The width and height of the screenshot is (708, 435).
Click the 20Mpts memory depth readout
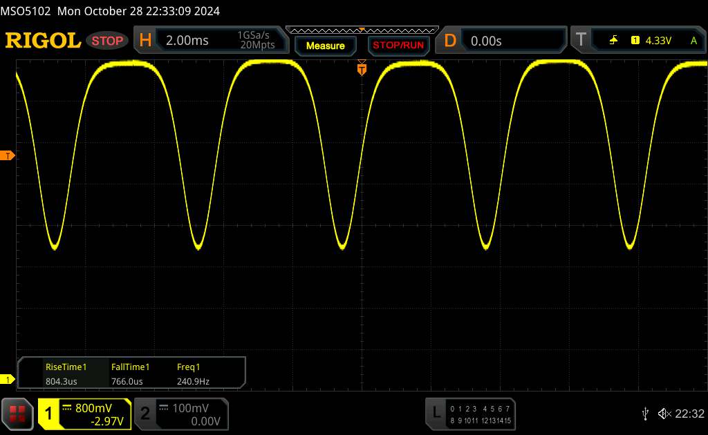click(257, 45)
